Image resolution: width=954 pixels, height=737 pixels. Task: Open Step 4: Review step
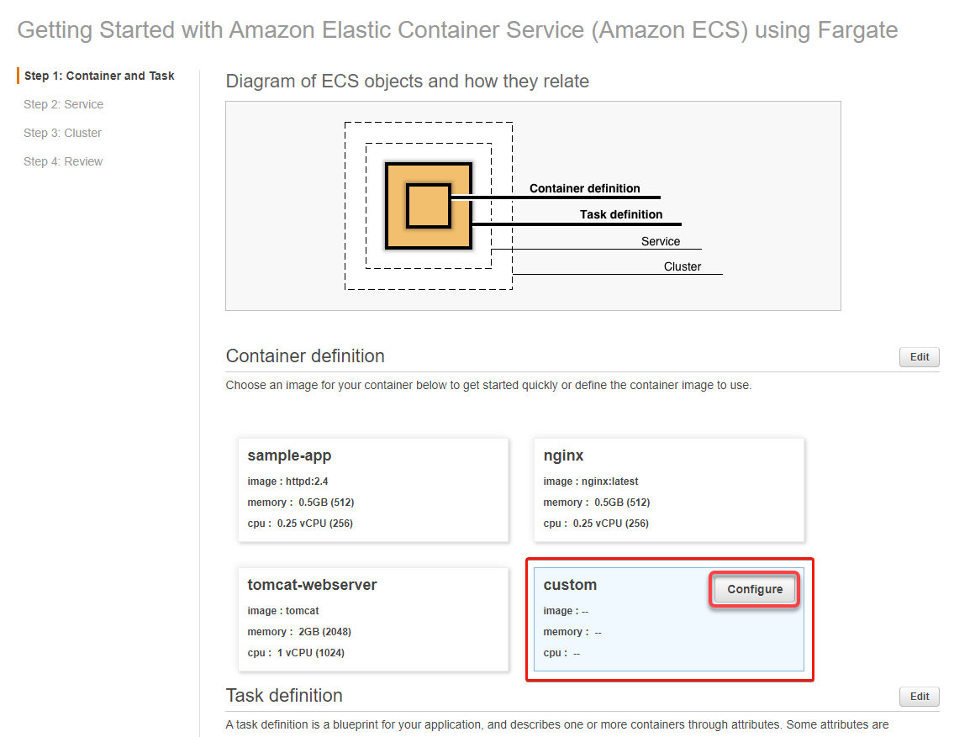click(x=63, y=161)
